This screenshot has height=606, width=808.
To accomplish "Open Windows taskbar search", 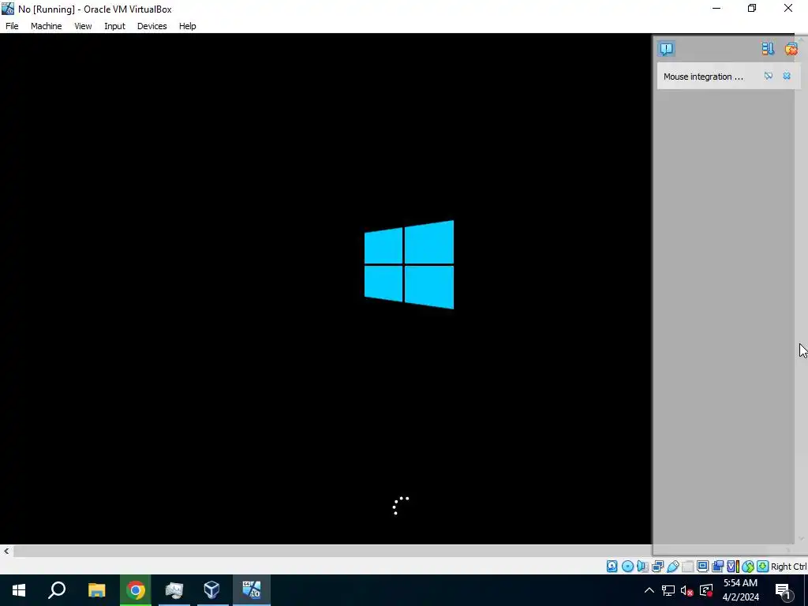I will pos(57,590).
